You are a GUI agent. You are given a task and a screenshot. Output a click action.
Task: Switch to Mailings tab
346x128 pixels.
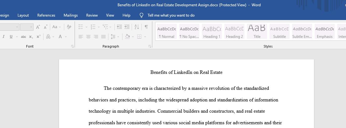pos(71,15)
